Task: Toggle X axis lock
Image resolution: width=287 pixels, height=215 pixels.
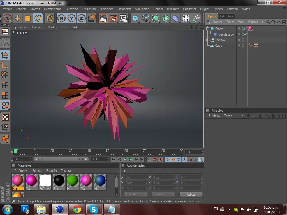Action: [x=61, y=18]
